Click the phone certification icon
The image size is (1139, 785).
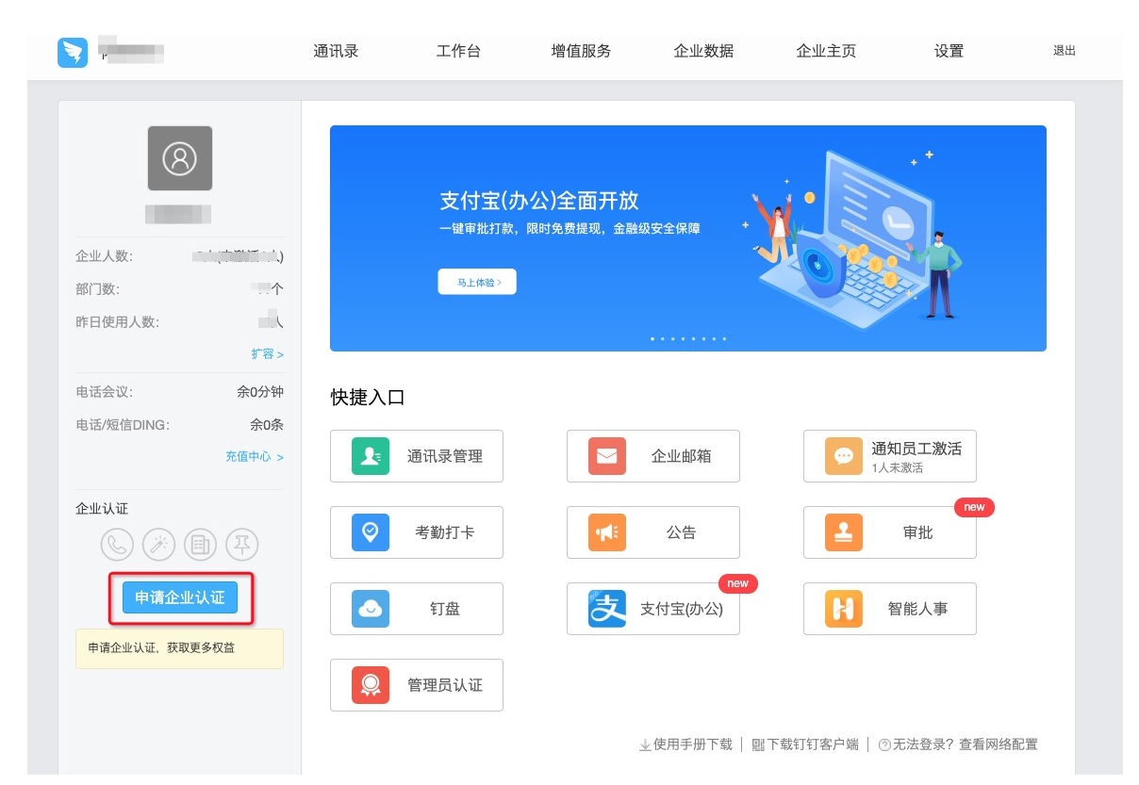coord(117,544)
